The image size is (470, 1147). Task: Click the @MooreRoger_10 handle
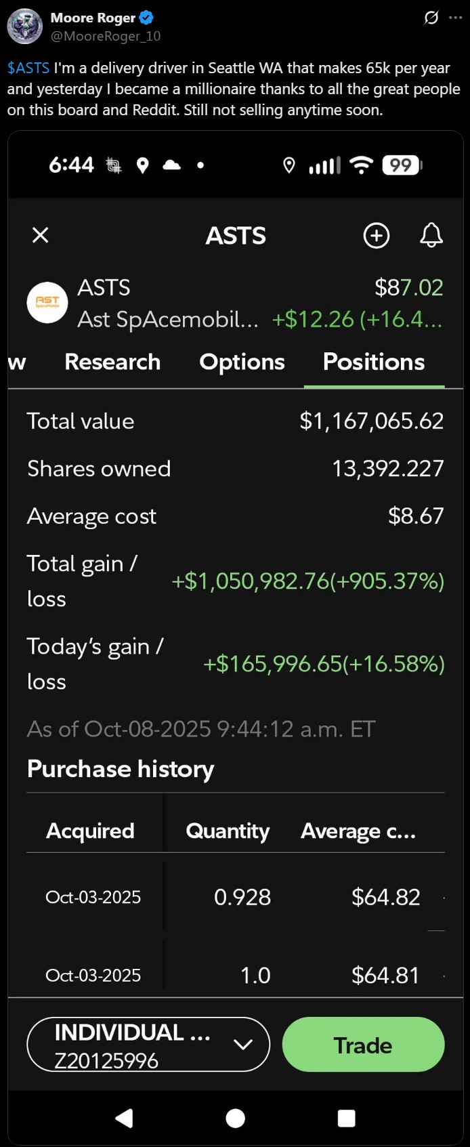(106, 36)
